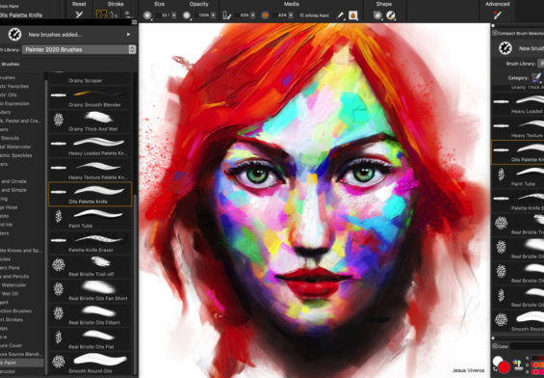Screen dimensions: 544x378
Task: Select the Real Bristle Oils Flat brush
Action: 90,339
